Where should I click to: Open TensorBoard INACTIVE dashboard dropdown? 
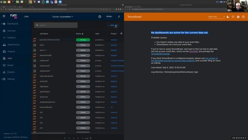pyautogui.click(x=216, y=17)
